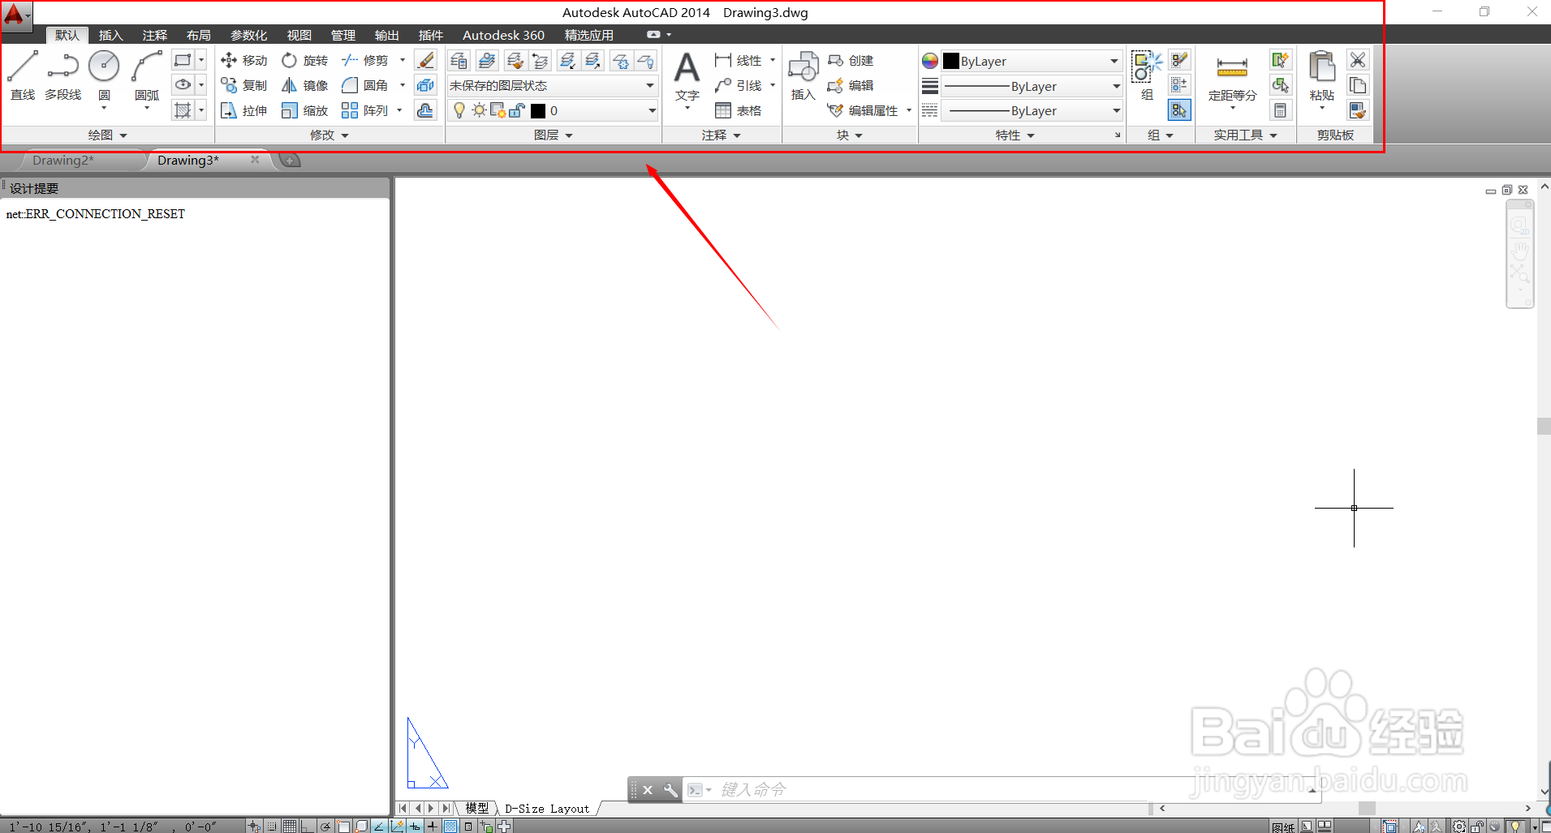The width and height of the screenshot is (1551, 833).
Task: Toggle layer on/off lightbulb in layer dropdown
Action: pos(459,110)
